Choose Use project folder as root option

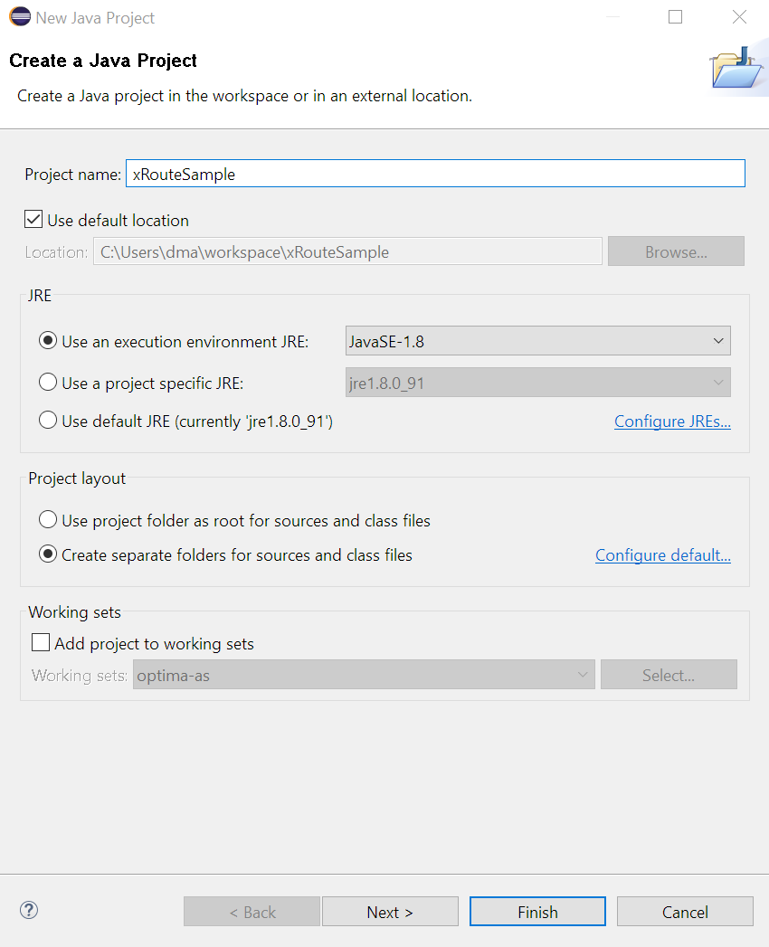pyautogui.click(x=48, y=520)
